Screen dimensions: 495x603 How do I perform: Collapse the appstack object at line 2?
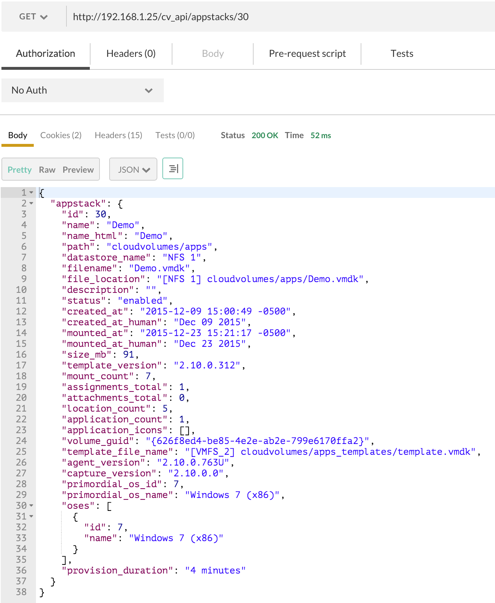31,204
